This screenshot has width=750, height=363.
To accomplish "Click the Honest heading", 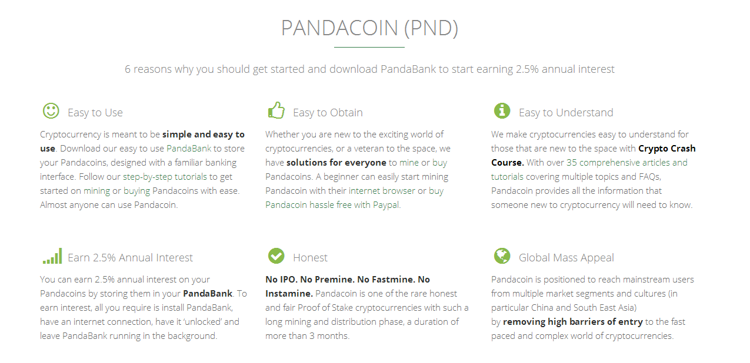I will pos(310,257).
